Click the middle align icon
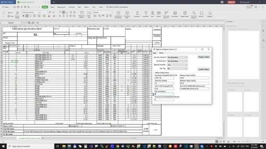The image size is (266, 149). click(64, 12)
